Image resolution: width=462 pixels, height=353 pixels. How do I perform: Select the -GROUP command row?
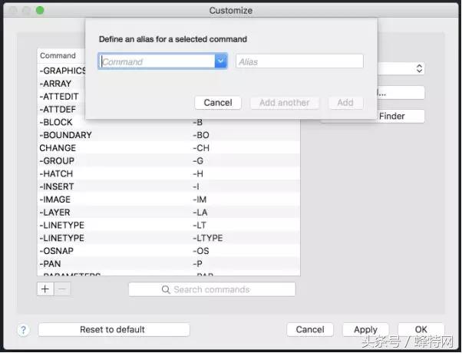point(169,161)
